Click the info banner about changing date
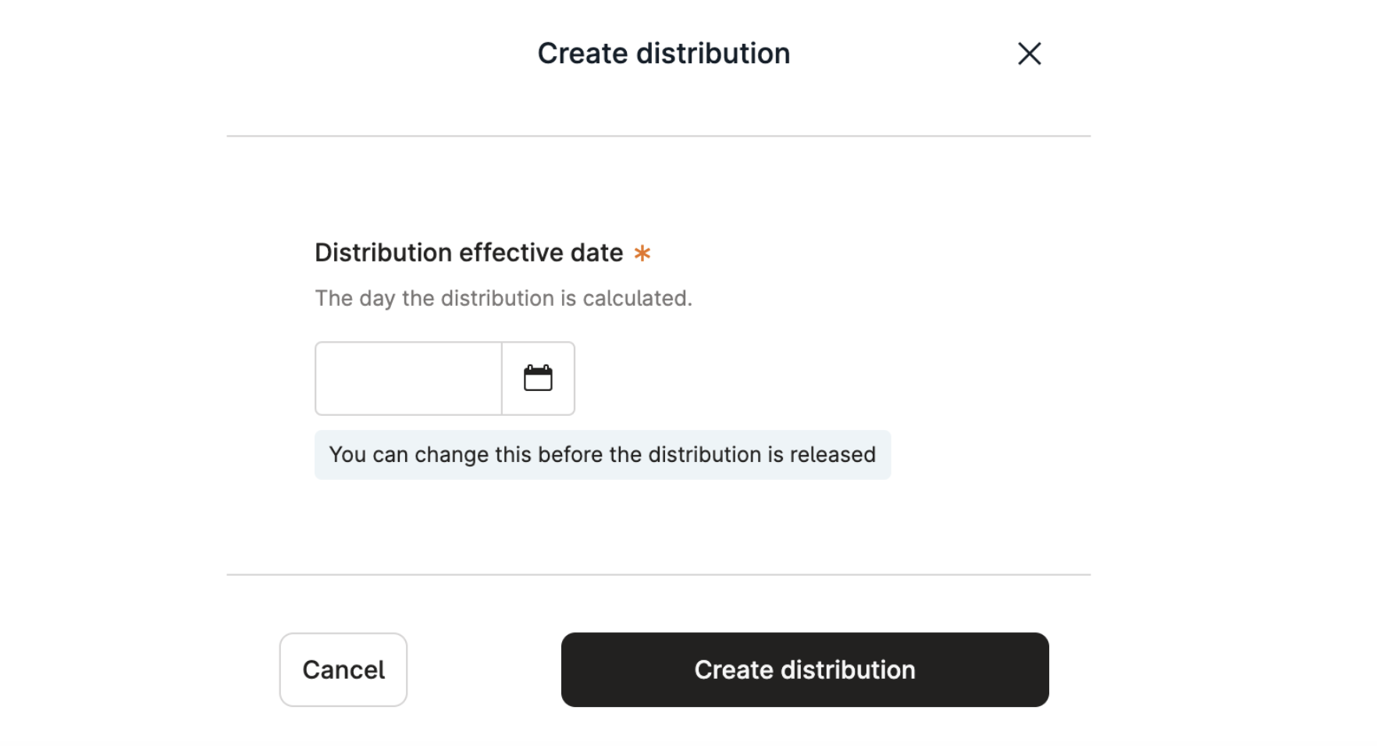The height and width of the screenshot is (746, 1377). click(x=602, y=455)
